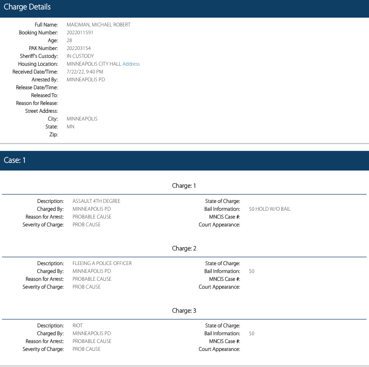The width and height of the screenshot is (369, 367).
Task: Click the FLEEING A POLICE OFFICER description
Action: pyautogui.click(x=102, y=263)
